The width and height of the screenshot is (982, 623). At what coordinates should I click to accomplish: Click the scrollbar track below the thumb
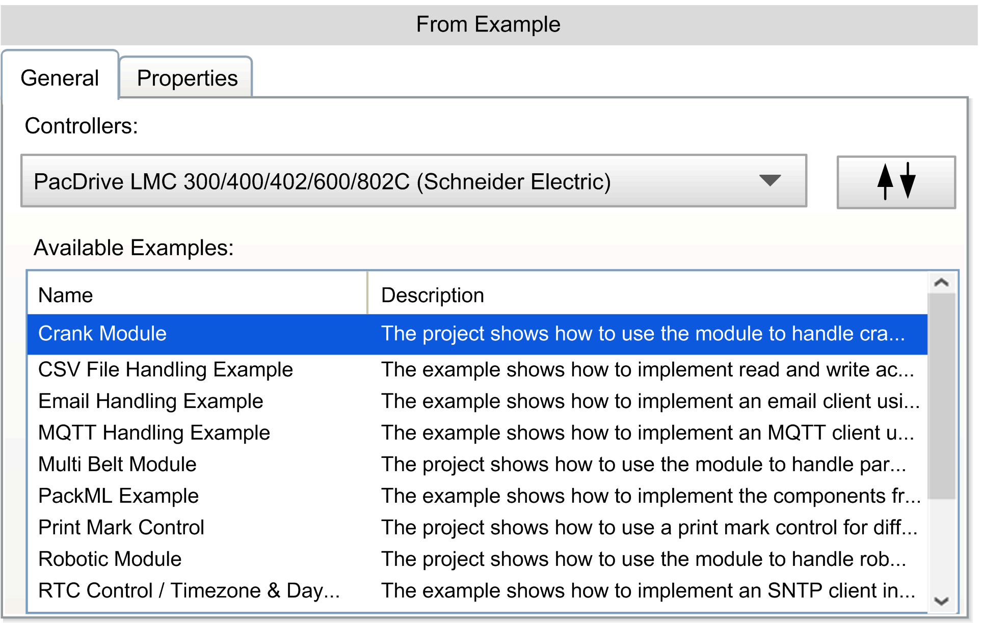click(941, 545)
